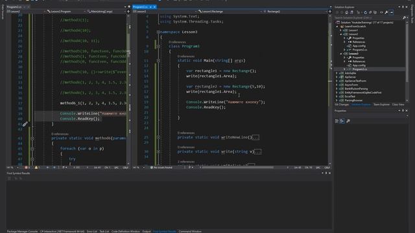Switch to the Class View tab
This screenshot has height=233, width=415.
tap(398, 105)
